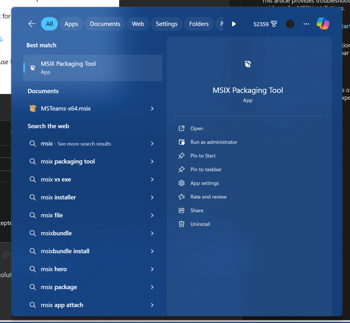Select 'msix file' web suggestion

coord(93,215)
